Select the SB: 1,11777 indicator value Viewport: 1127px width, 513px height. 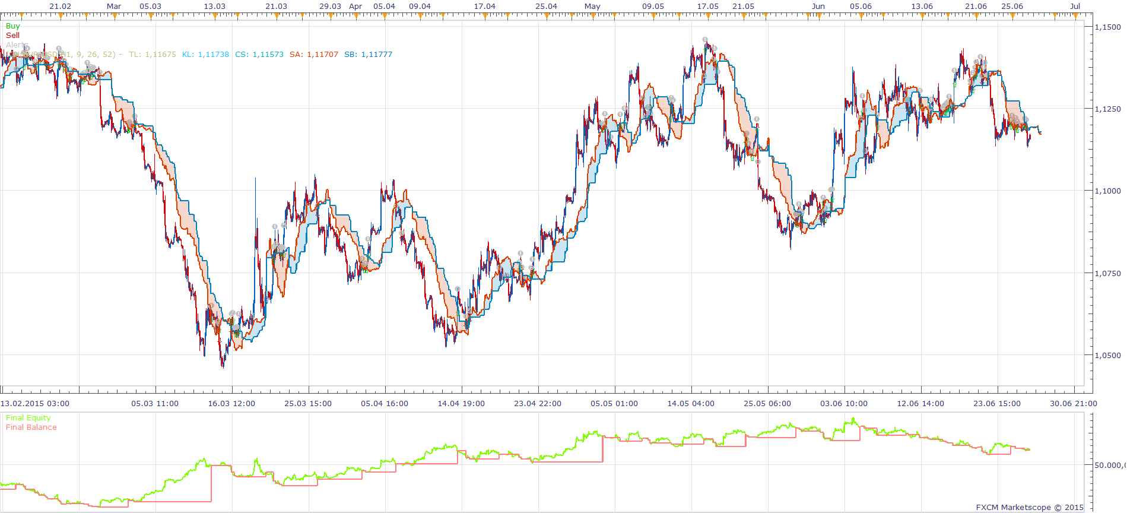[368, 55]
